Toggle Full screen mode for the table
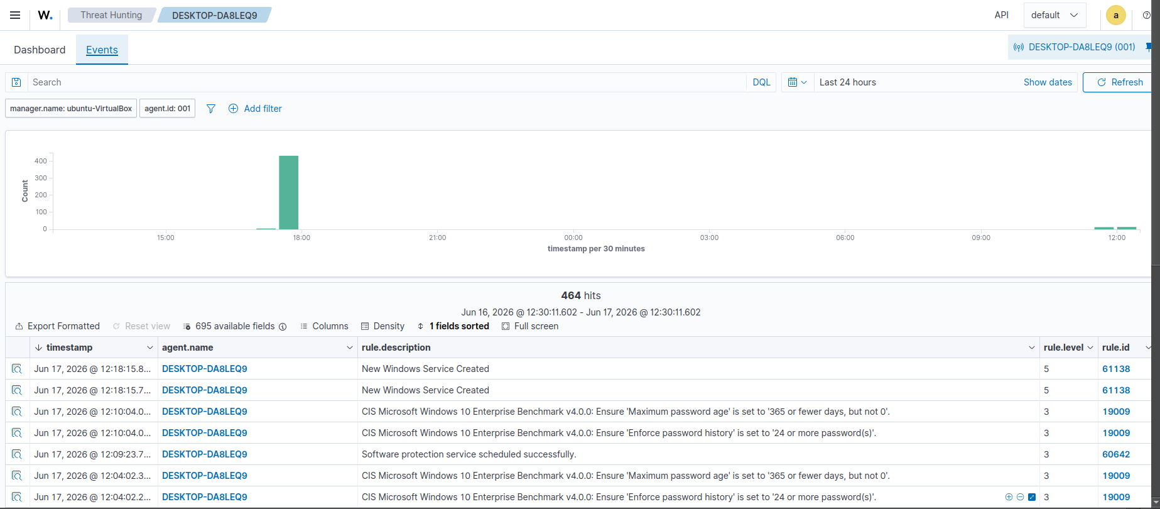1160x509 pixels. click(530, 326)
